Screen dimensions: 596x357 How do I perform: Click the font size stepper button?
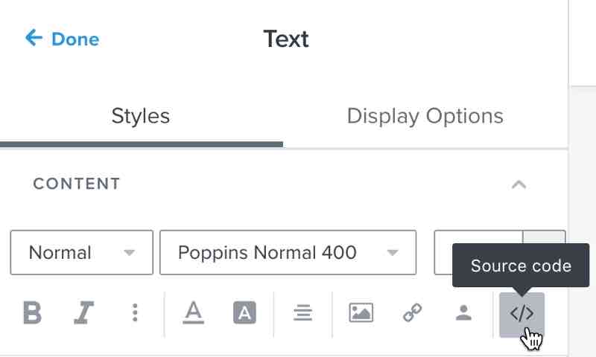[545, 239]
